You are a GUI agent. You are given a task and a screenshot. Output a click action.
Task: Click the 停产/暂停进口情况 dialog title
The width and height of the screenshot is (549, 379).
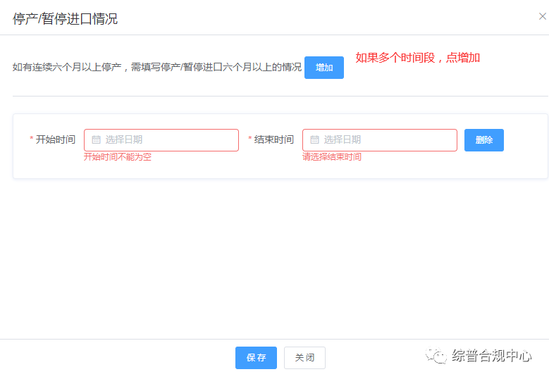pos(65,19)
